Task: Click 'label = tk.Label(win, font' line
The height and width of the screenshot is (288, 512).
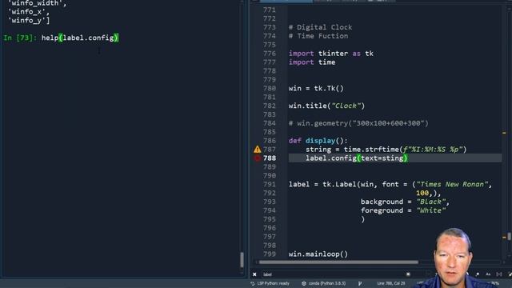Action: point(390,185)
